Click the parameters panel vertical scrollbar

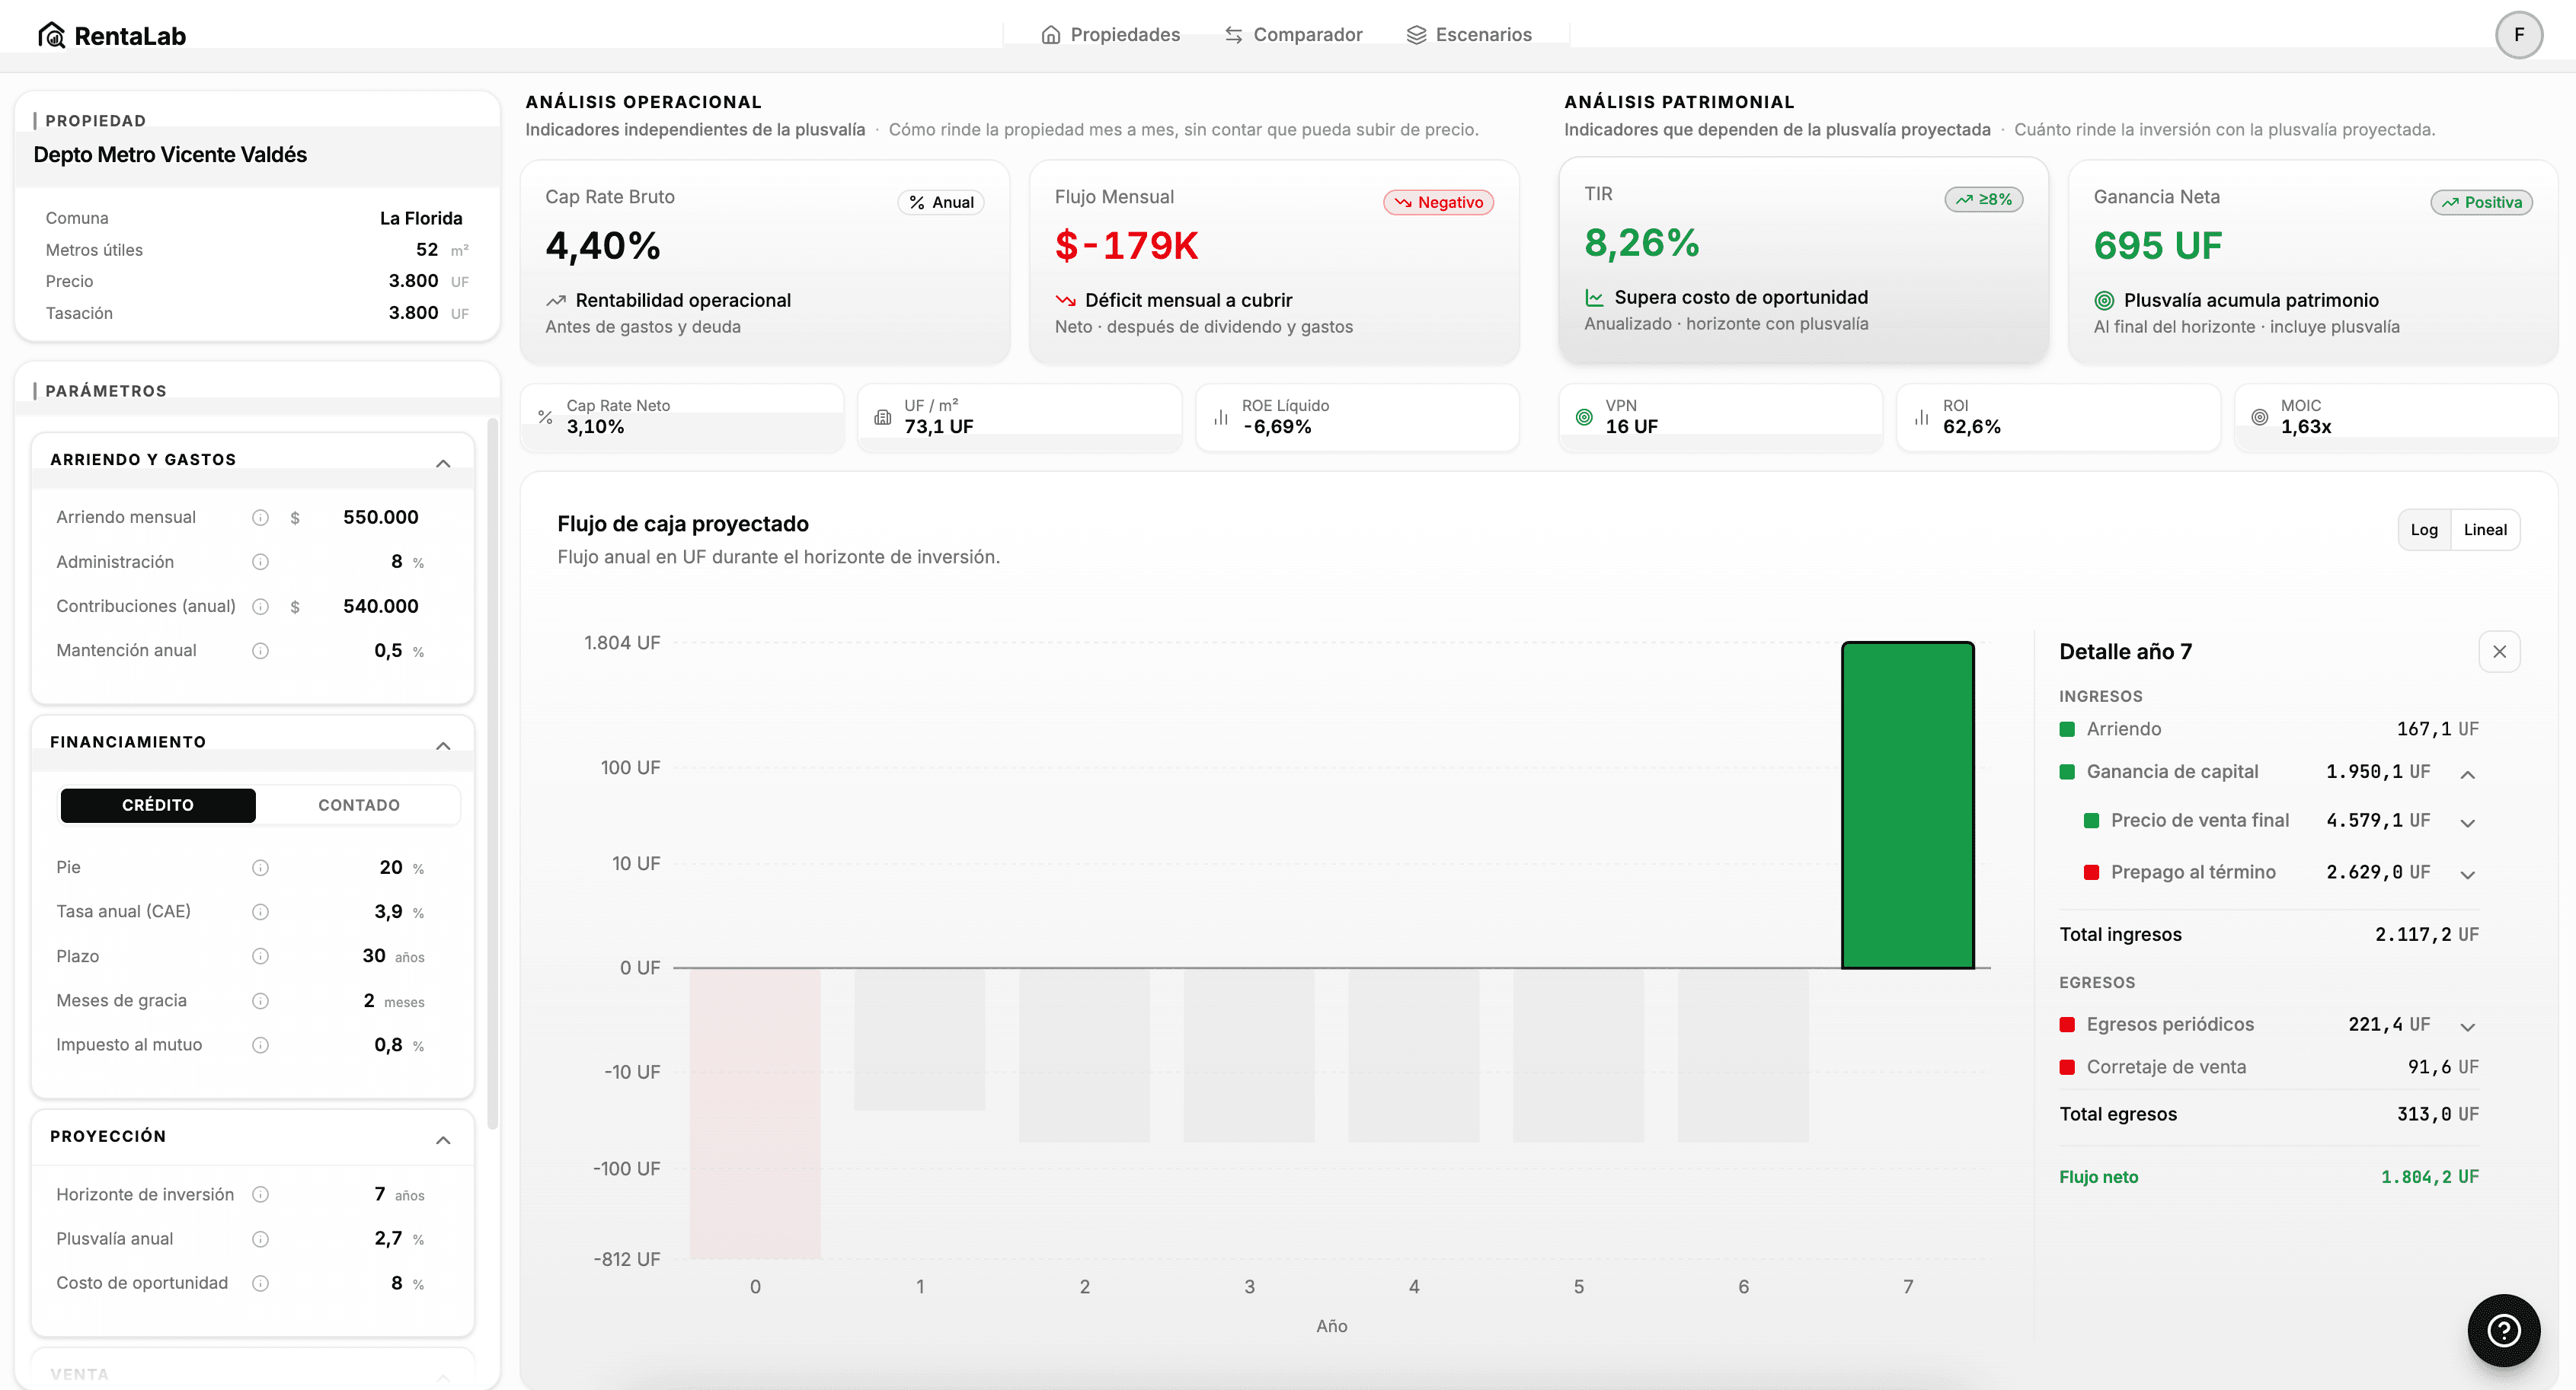click(492, 774)
